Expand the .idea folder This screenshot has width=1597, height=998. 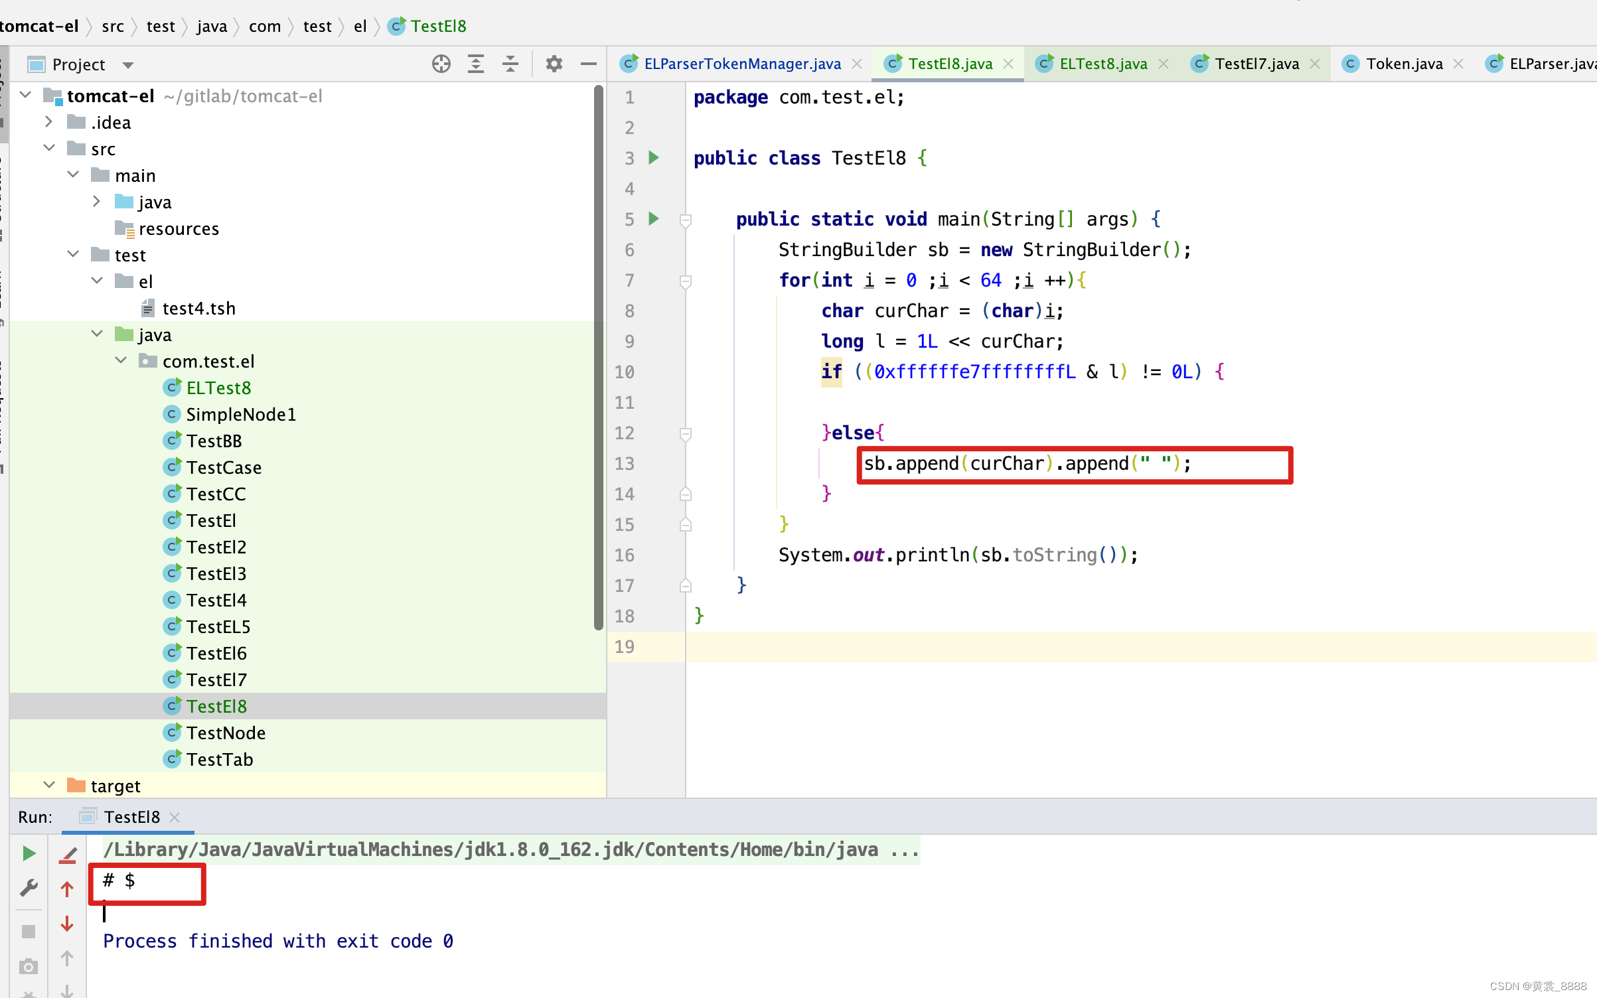pyautogui.click(x=48, y=121)
